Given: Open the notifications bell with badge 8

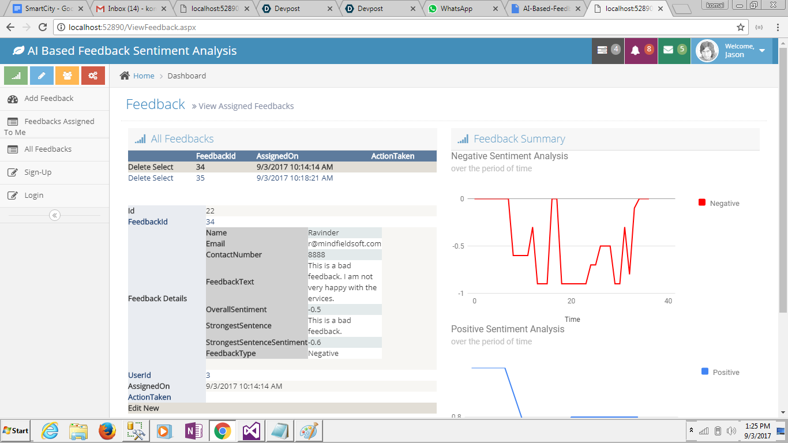Looking at the screenshot, I should point(641,51).
